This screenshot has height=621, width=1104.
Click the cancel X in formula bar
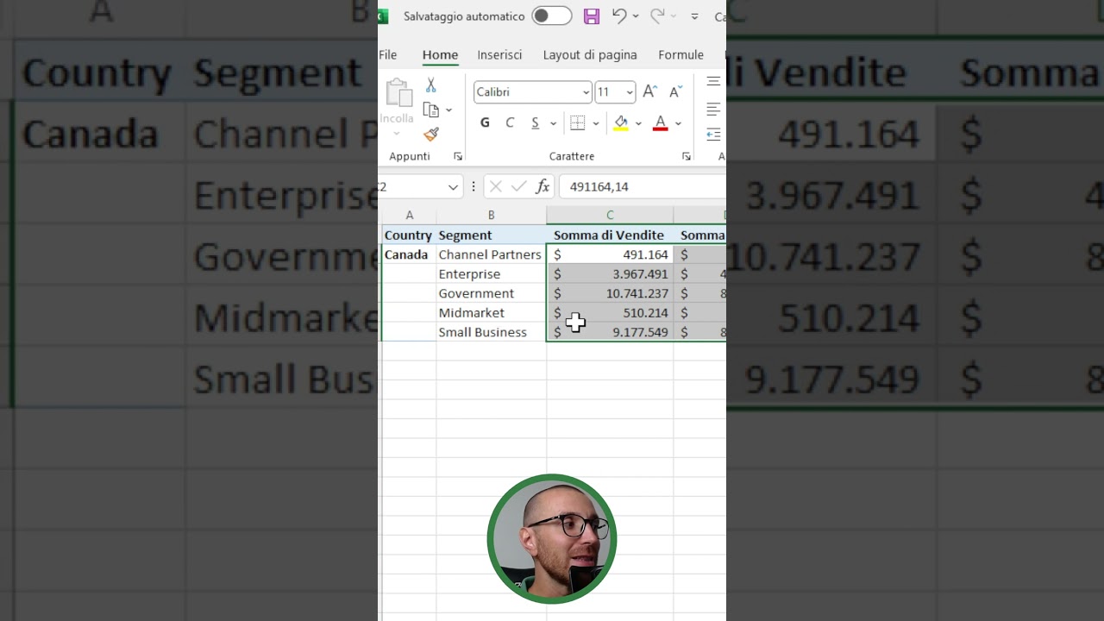(x=495, y=186)
